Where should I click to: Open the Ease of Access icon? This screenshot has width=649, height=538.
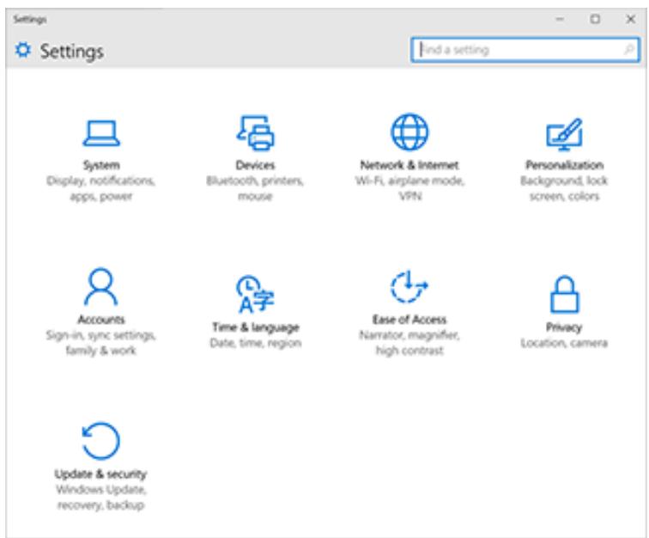point(409,286)
